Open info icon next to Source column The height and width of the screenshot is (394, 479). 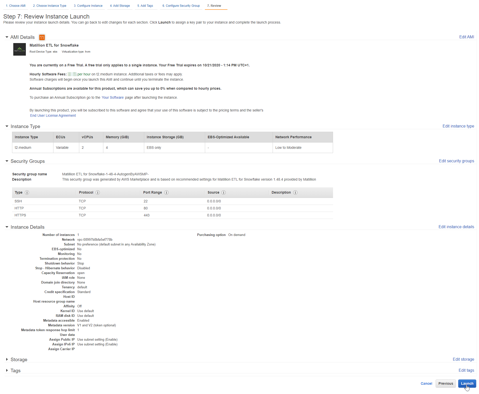(x=224, y=192)
